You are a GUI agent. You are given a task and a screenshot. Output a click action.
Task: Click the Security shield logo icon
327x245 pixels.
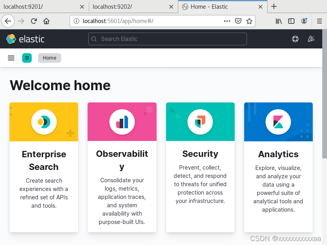200,122
